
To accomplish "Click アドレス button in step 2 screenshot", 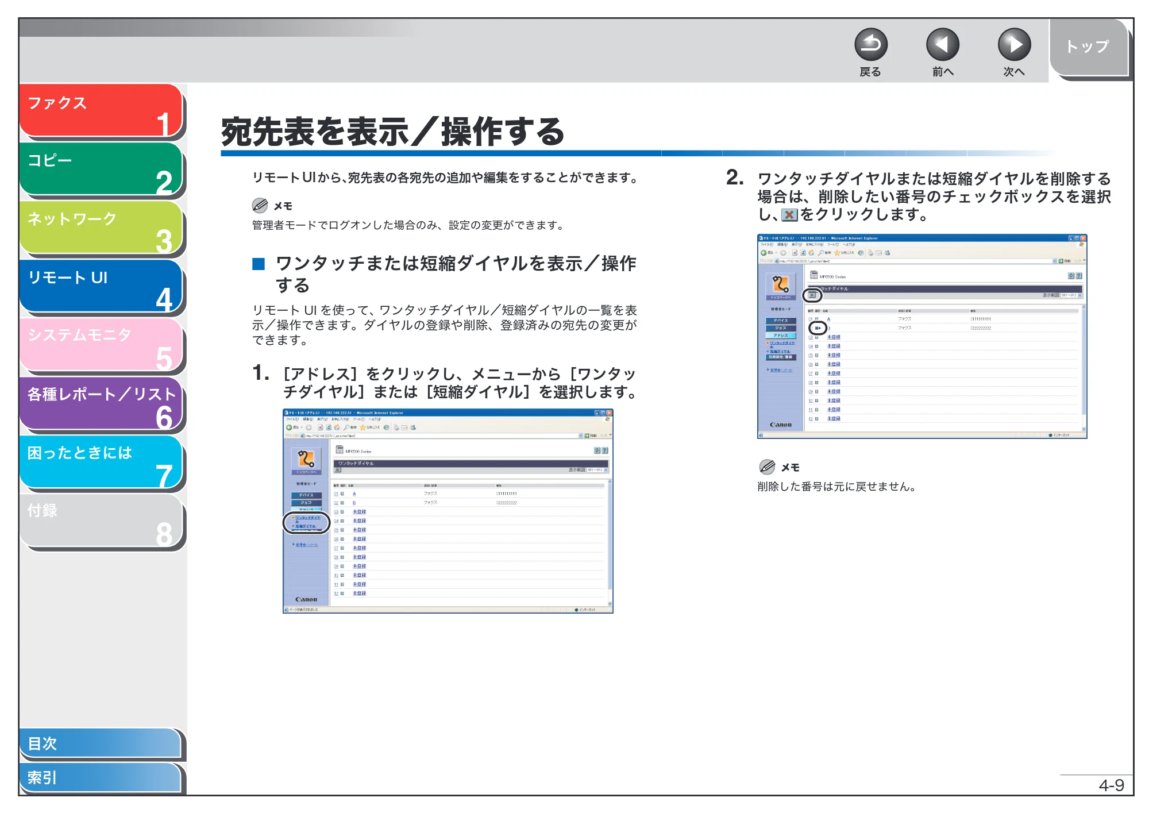I will tap(781, 336).
